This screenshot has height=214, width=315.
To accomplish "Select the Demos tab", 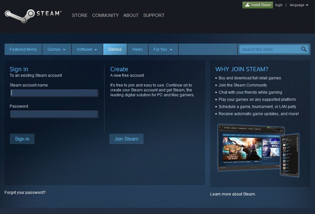I will 115,49.
